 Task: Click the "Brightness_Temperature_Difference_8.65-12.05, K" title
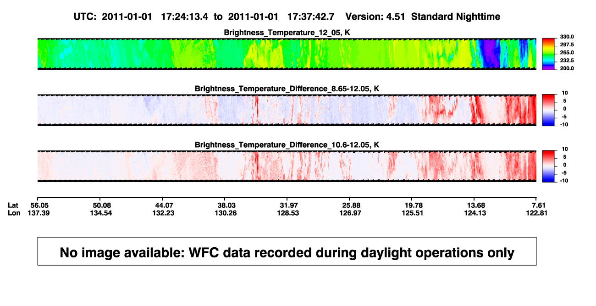click(x=287, y=89)
